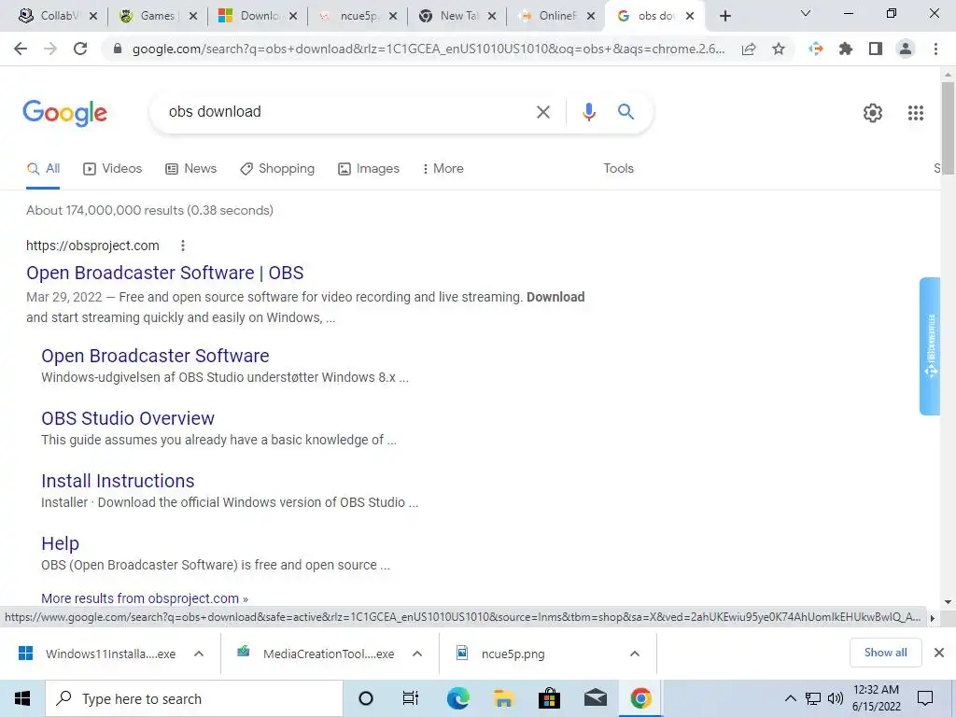956x717 pixels.
Task: Open File Explorer from taskbar
Action: click(x=503, y=698)
